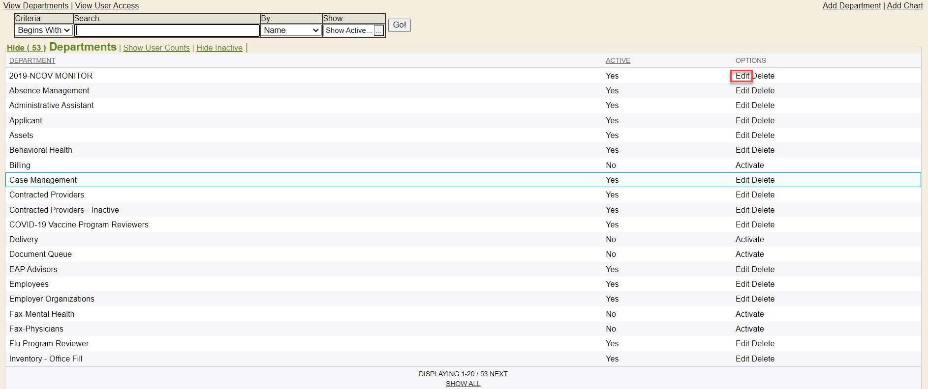Edit the Case Management department

pyautogui.click(x=742, y=180)
